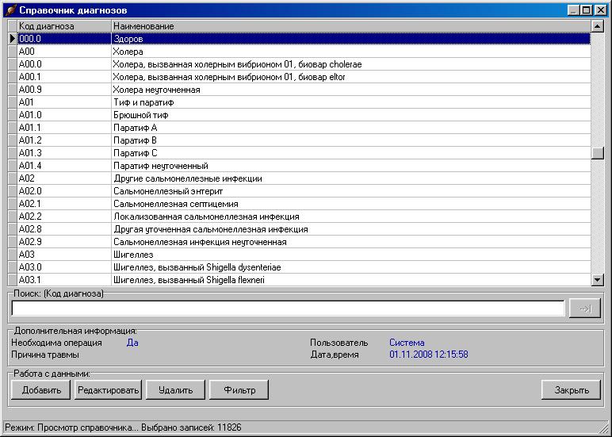Select the Сальмонеллезный энтерит cell
This screenshot has width=612, height=437.
[351, 191]
